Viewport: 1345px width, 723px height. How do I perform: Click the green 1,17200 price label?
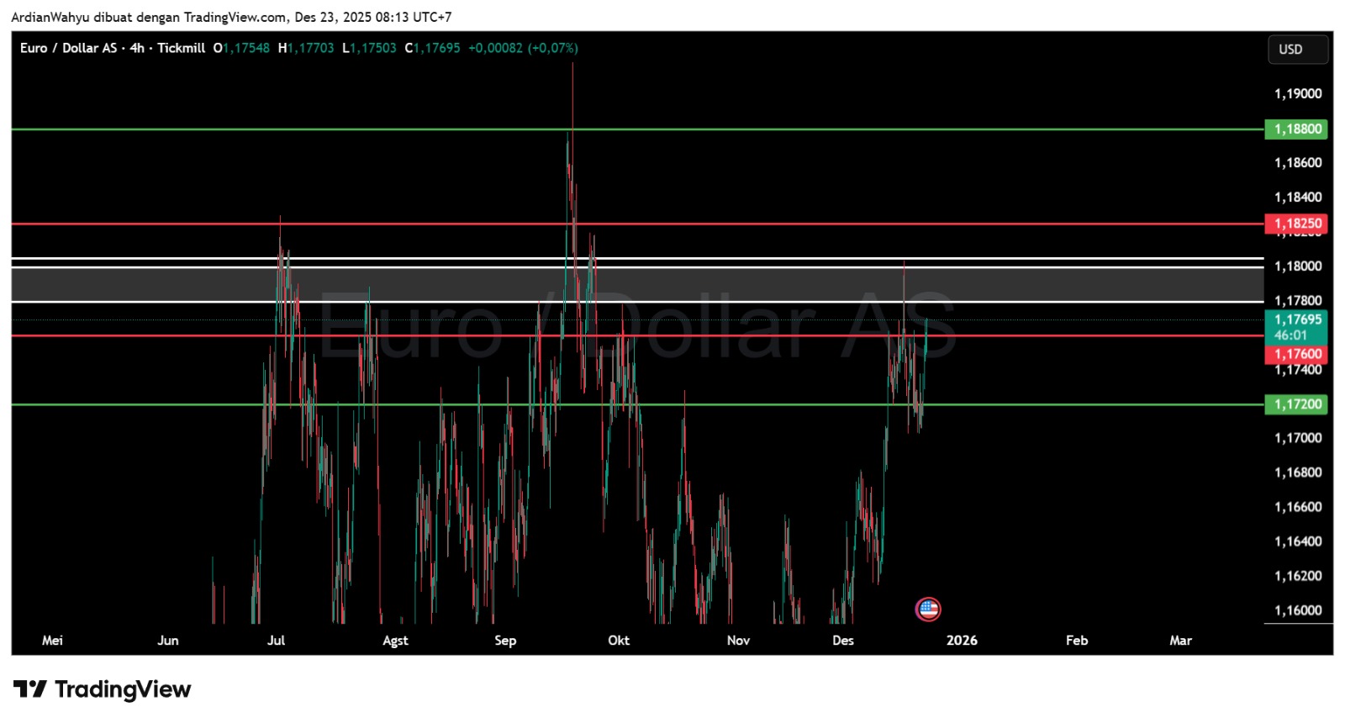click(x=1296, y=404)
